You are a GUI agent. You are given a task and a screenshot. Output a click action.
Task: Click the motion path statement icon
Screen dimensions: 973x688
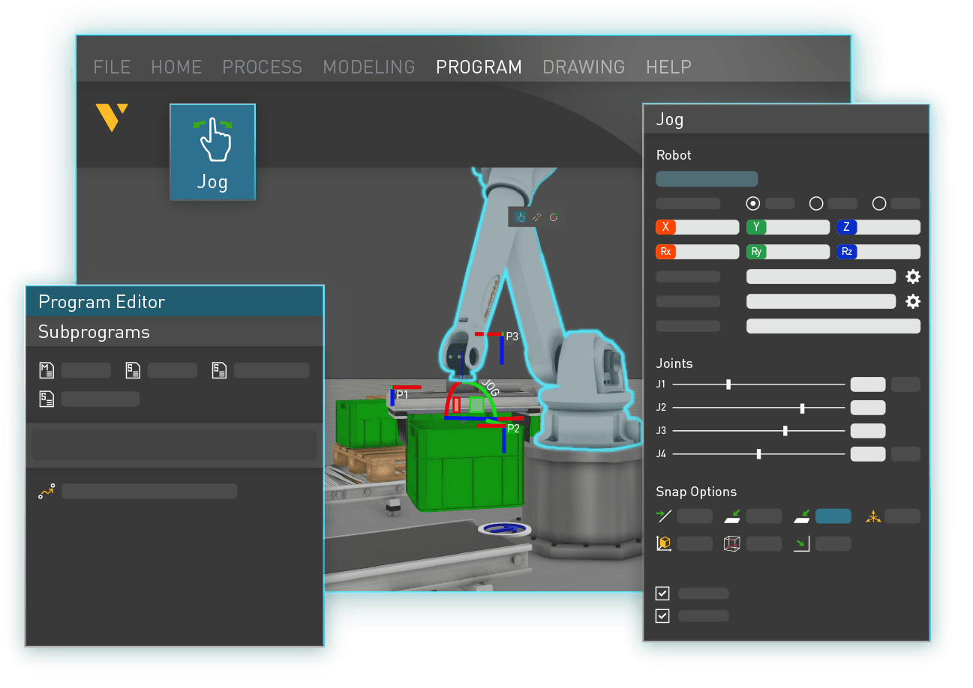tap(47, 492)
